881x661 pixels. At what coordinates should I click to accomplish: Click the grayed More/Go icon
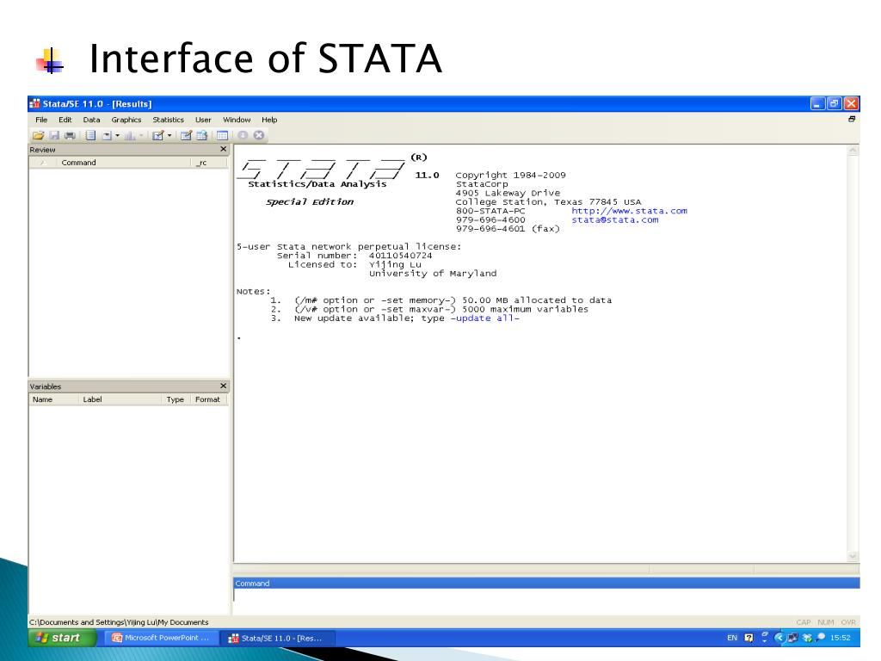coord(243,135)
